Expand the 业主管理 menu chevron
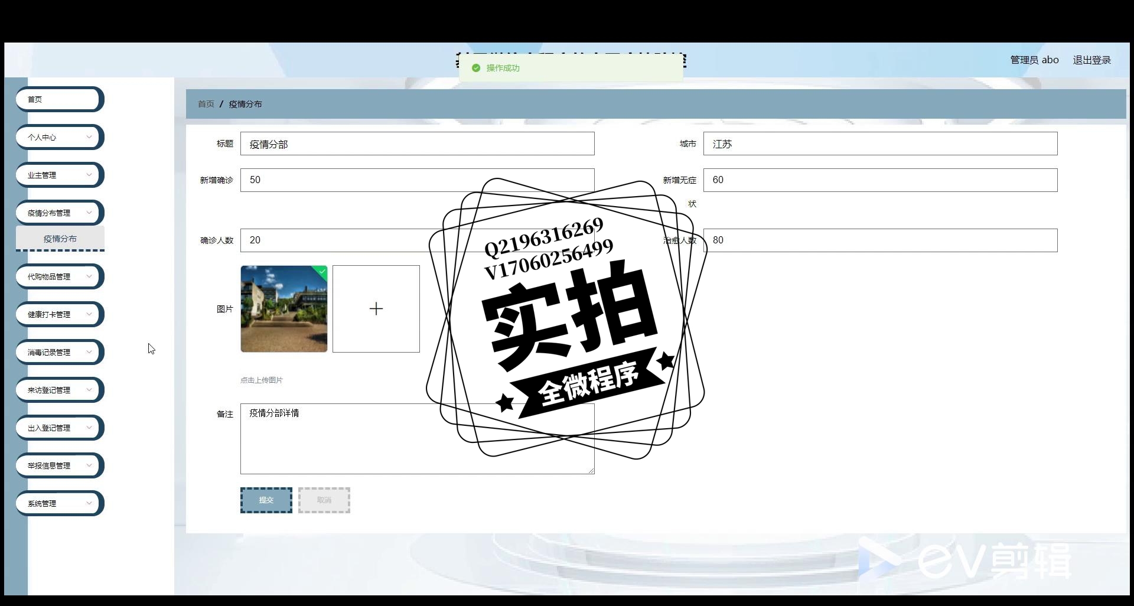 pos(89,175)
